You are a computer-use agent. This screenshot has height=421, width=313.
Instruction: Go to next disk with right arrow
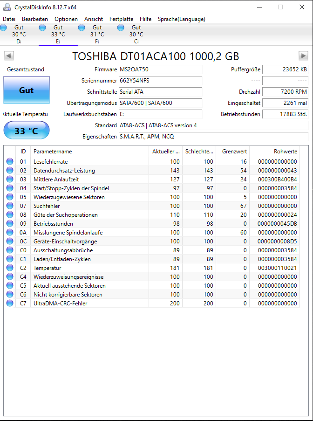coord(303,56)
